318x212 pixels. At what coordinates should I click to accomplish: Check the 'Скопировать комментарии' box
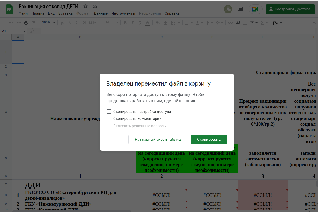pos(109,119)
